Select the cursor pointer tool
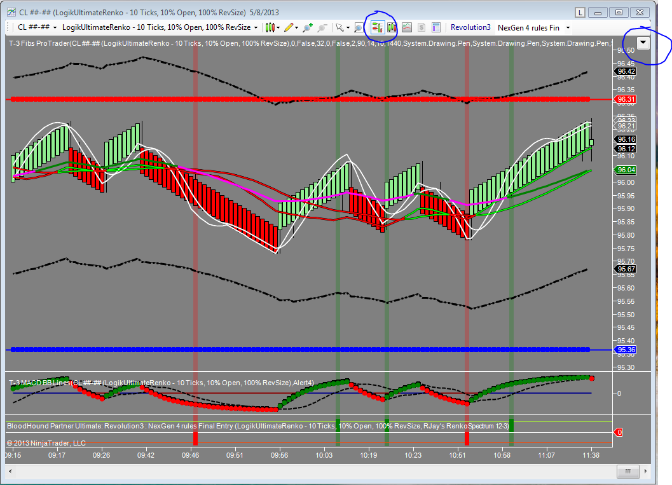Screen dimensions: 672x485 pyautogui.click(x=340, y=28)
